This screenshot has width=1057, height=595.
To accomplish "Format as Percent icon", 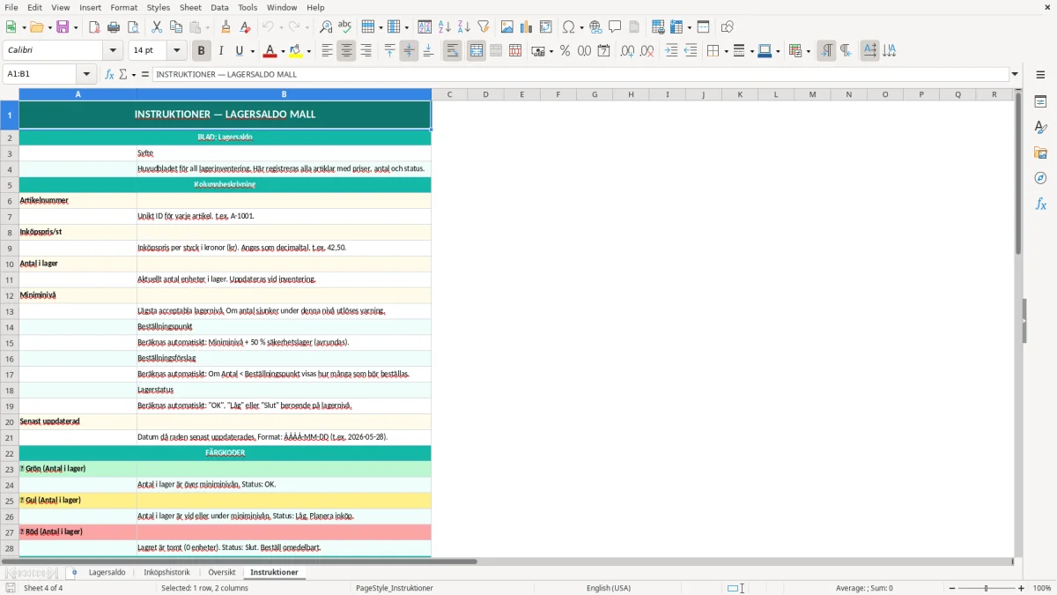I will pos(565,51).
